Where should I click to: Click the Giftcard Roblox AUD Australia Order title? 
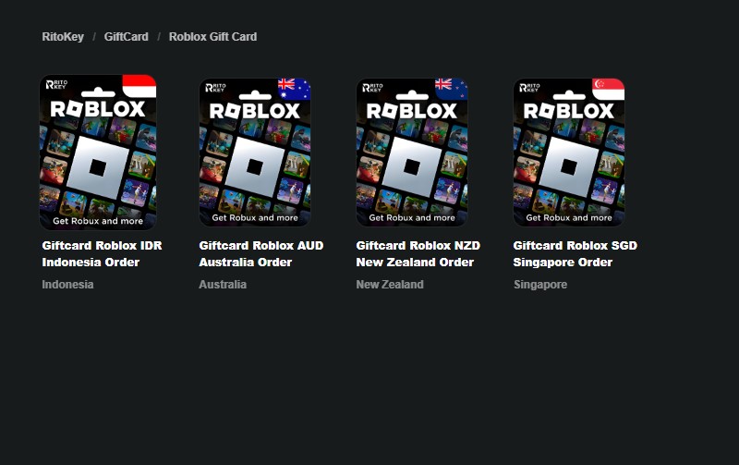click(x=261, y=253)
